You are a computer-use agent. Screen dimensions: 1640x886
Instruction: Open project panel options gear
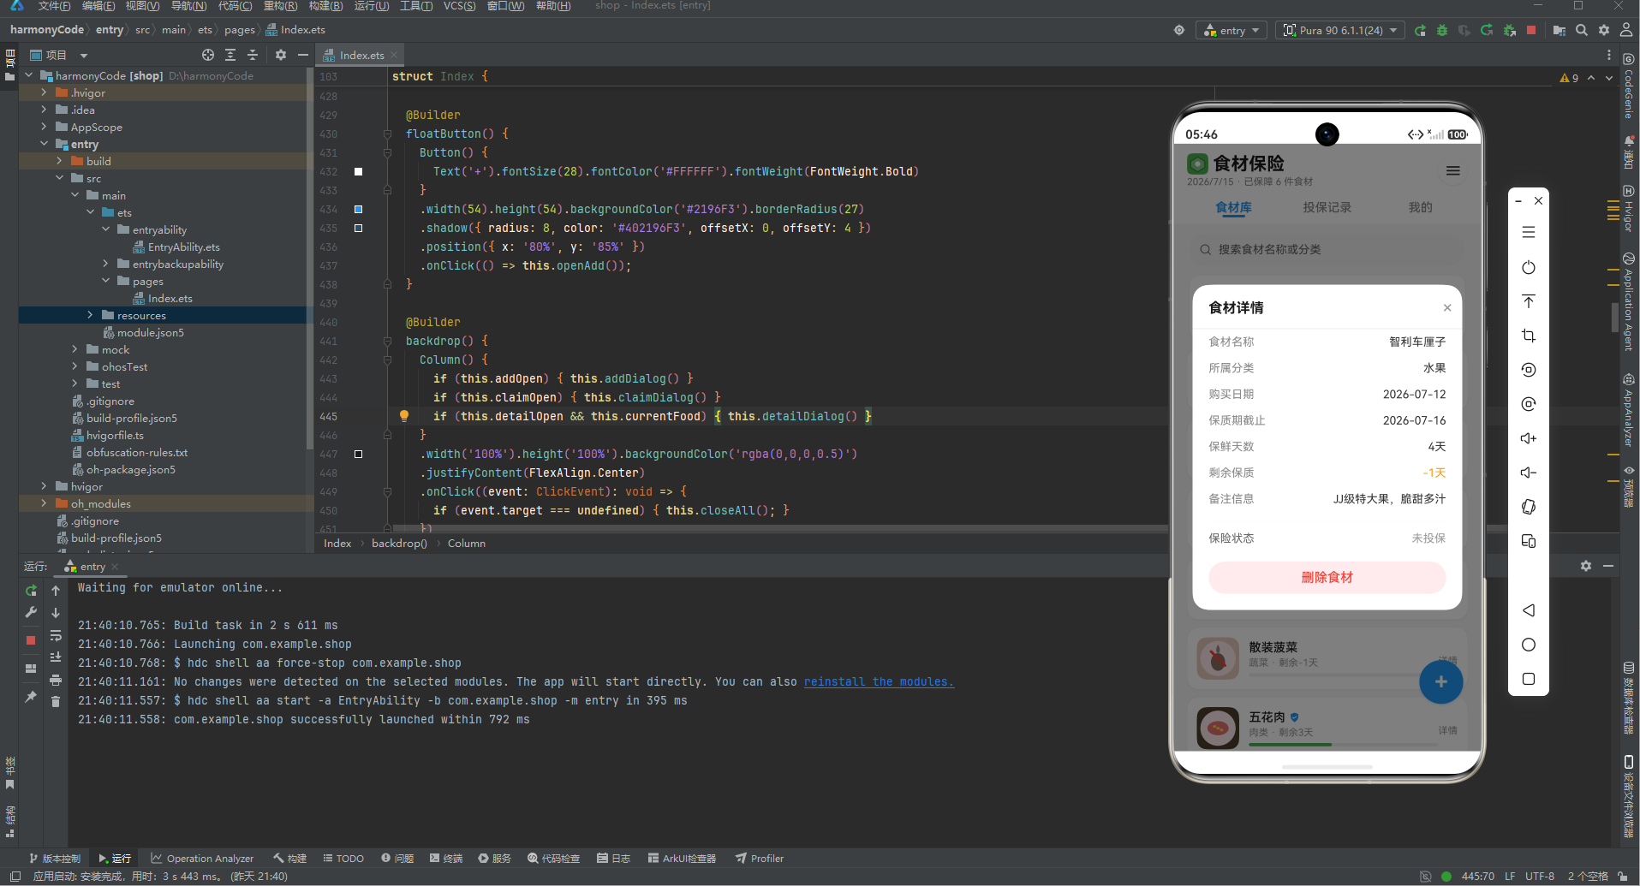point(281,55)
